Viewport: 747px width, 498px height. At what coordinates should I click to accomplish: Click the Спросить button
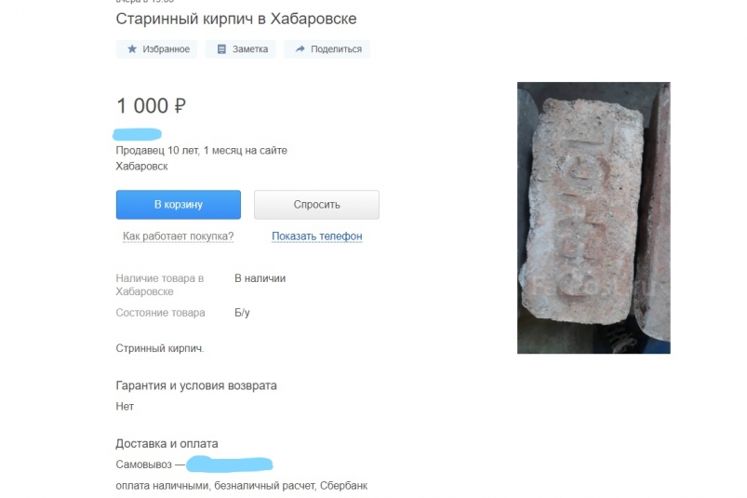click(316, 205)
